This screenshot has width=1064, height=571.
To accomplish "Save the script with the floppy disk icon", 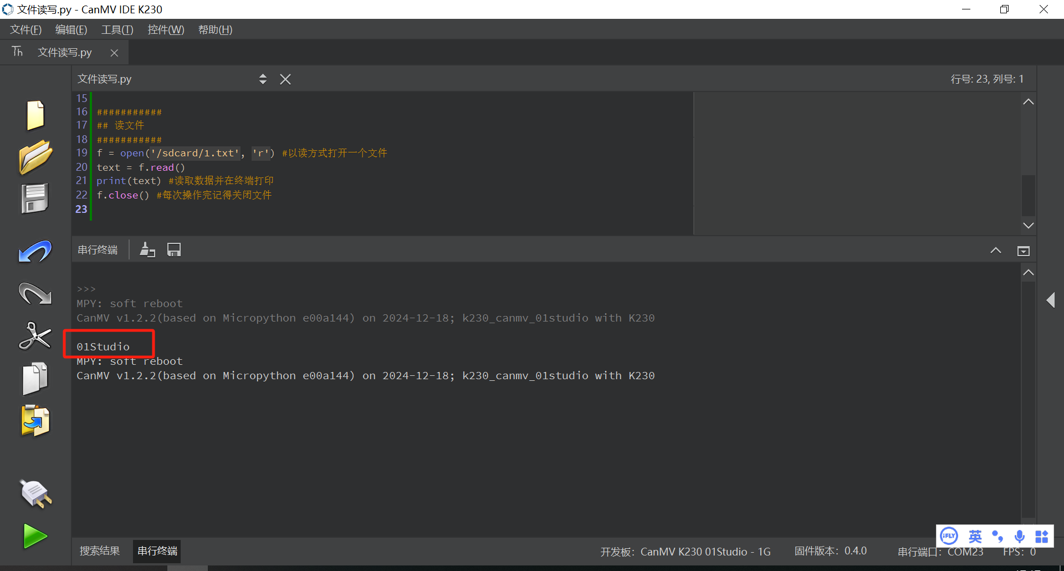I will click(35, 198).
